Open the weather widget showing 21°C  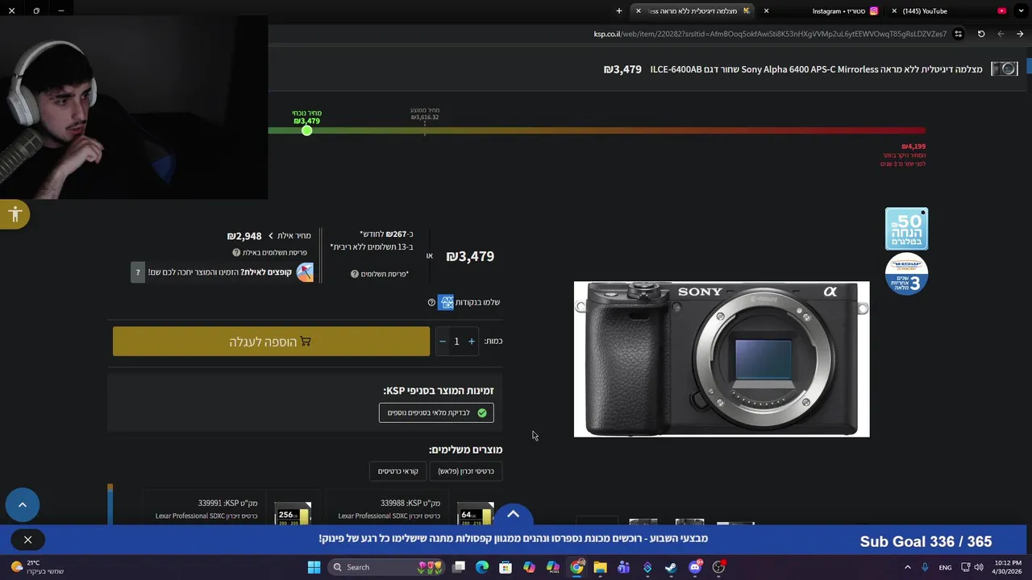(36, 567)
